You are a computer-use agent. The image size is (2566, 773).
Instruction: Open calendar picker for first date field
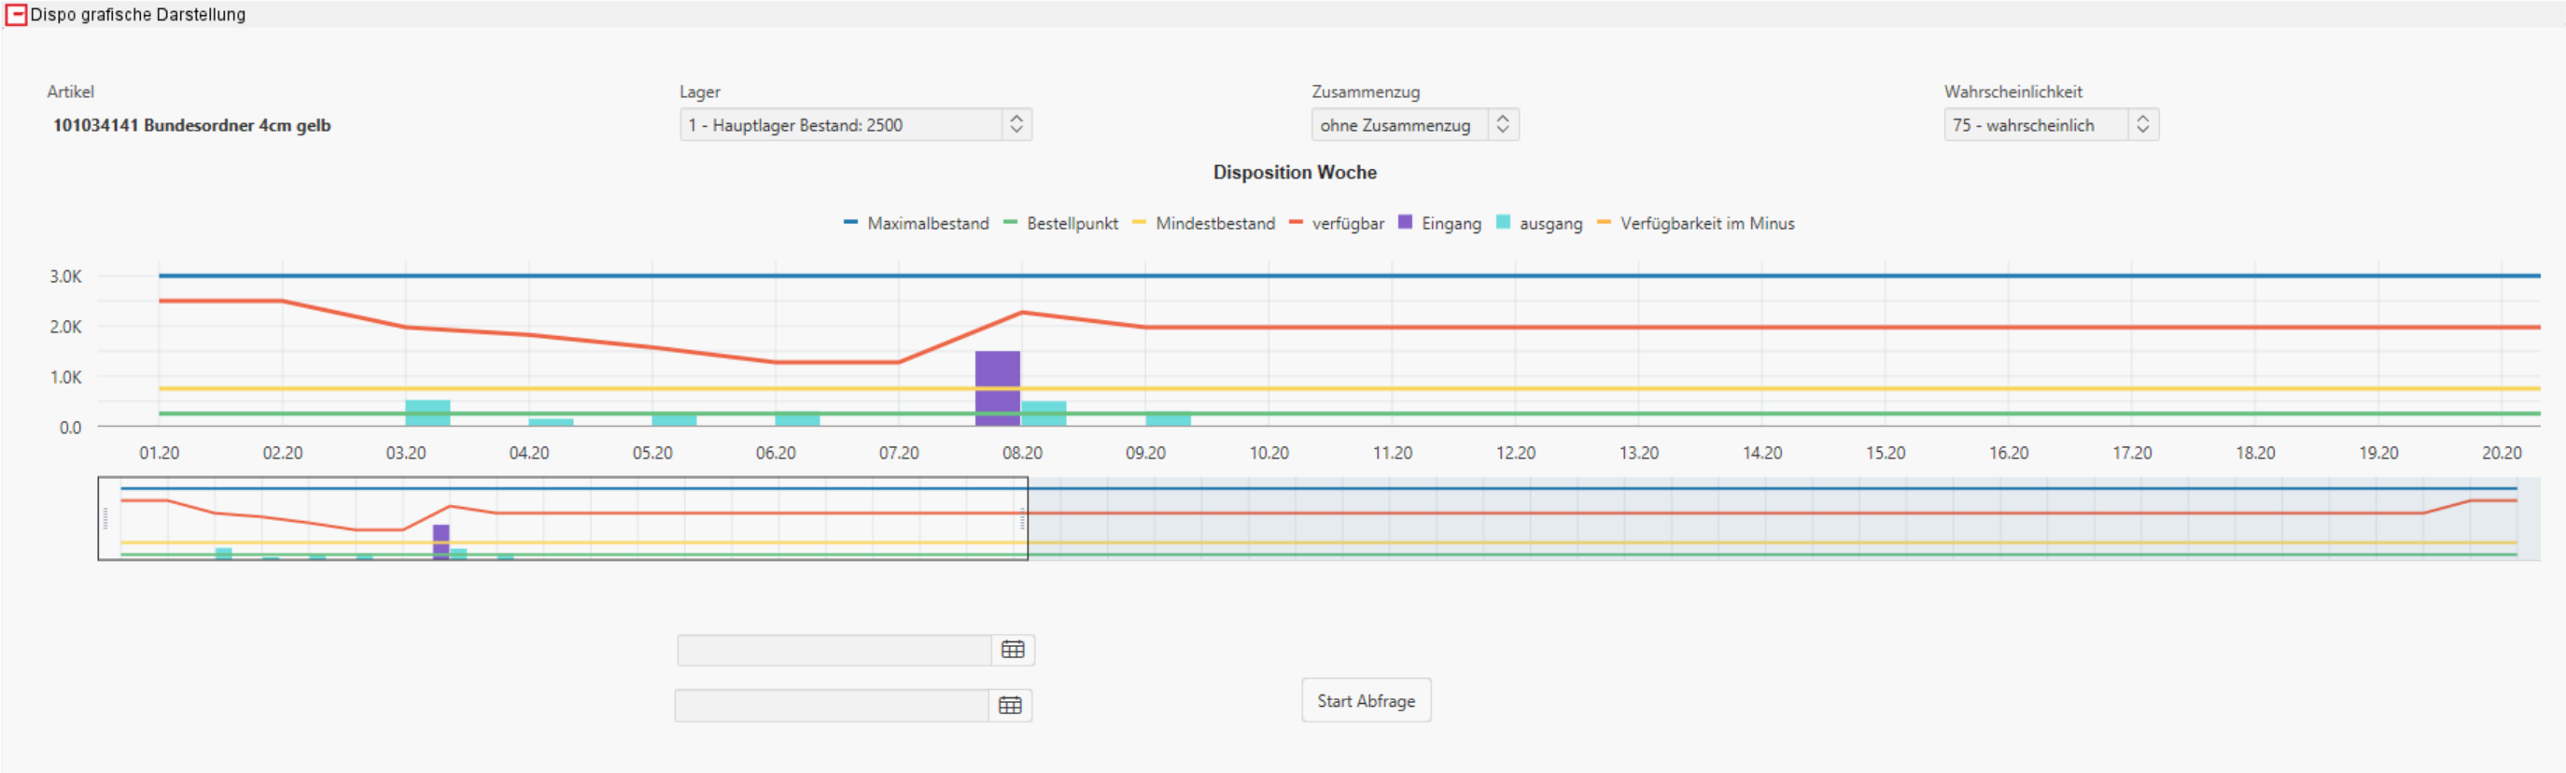[x=1012, y=650]
